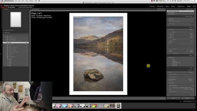Enable the Zoom to Fill checkbox
The height and width of the screenshot is (111, 197).
tap(168, 18)
